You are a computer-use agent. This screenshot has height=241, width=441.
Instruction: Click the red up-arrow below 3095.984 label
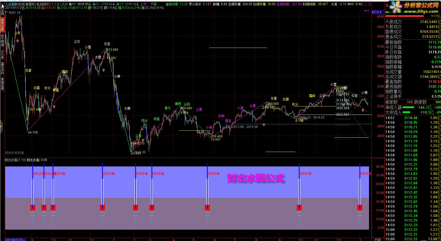click(363, 110)
